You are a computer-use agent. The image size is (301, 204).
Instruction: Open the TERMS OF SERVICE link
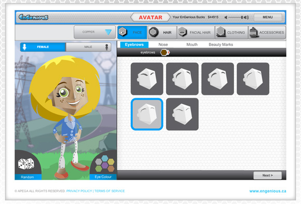click(110, 191)
